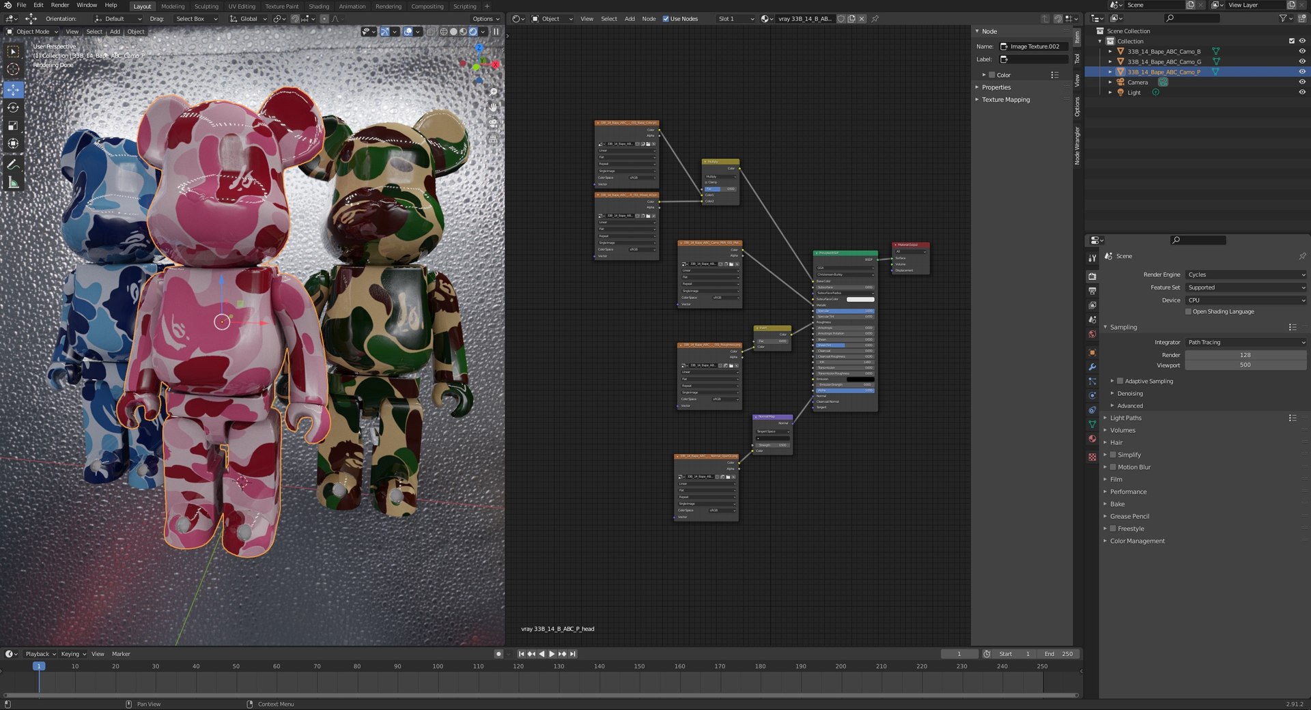Activate the 3D Cursor tool
Viewport: 1311px width, 710px height.
point(13,69)
